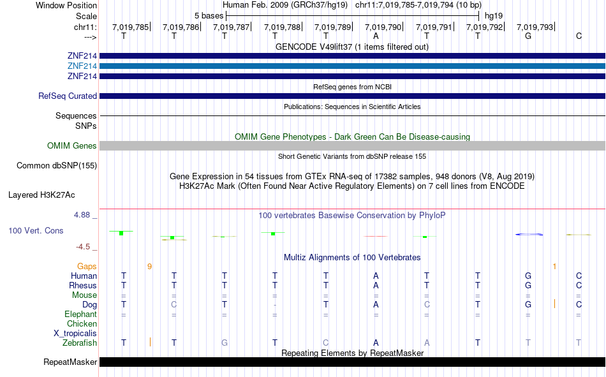Click the black RepeatMasker bar
The width and height of the screenshot is (606, 377).
[x=352, y=362]
